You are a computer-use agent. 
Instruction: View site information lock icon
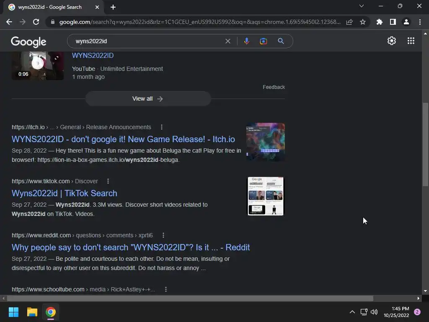(x=53, y=22)
